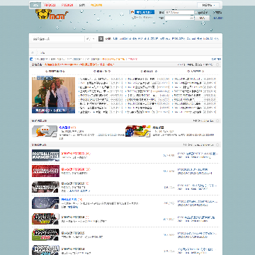Collapse the FM forum list section toggle
The height and width of the screenshot is (255, 255).
pos(217,145)
